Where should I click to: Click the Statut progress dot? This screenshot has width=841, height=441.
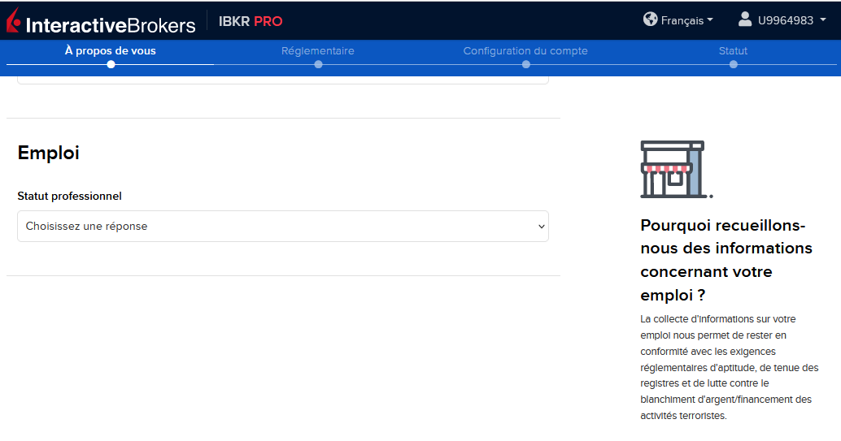[733, 64]
